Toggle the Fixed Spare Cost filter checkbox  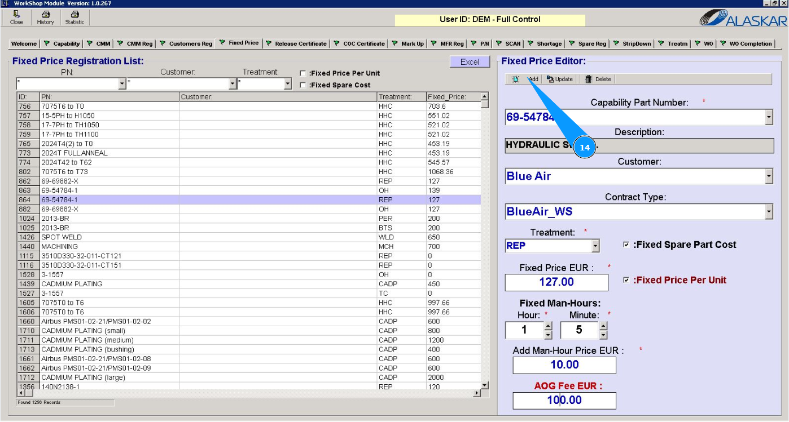pyautogui.click(x=303, y=85)
